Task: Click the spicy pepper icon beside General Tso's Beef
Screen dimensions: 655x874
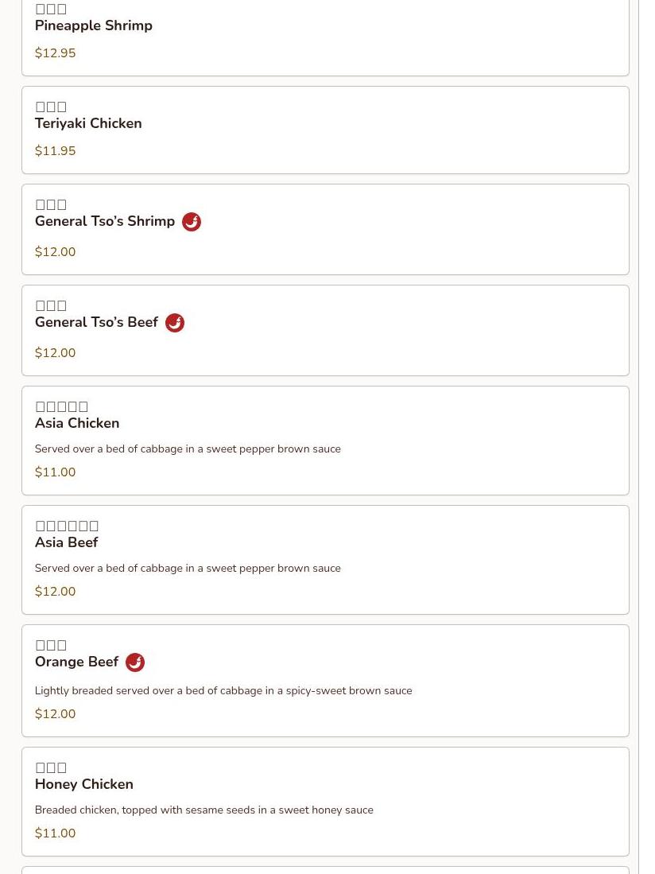Action: [x=174, y=323]
